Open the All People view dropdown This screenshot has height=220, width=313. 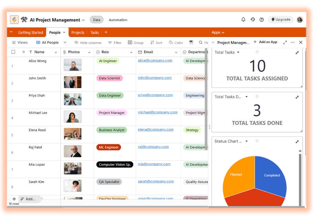pos(65,42)
